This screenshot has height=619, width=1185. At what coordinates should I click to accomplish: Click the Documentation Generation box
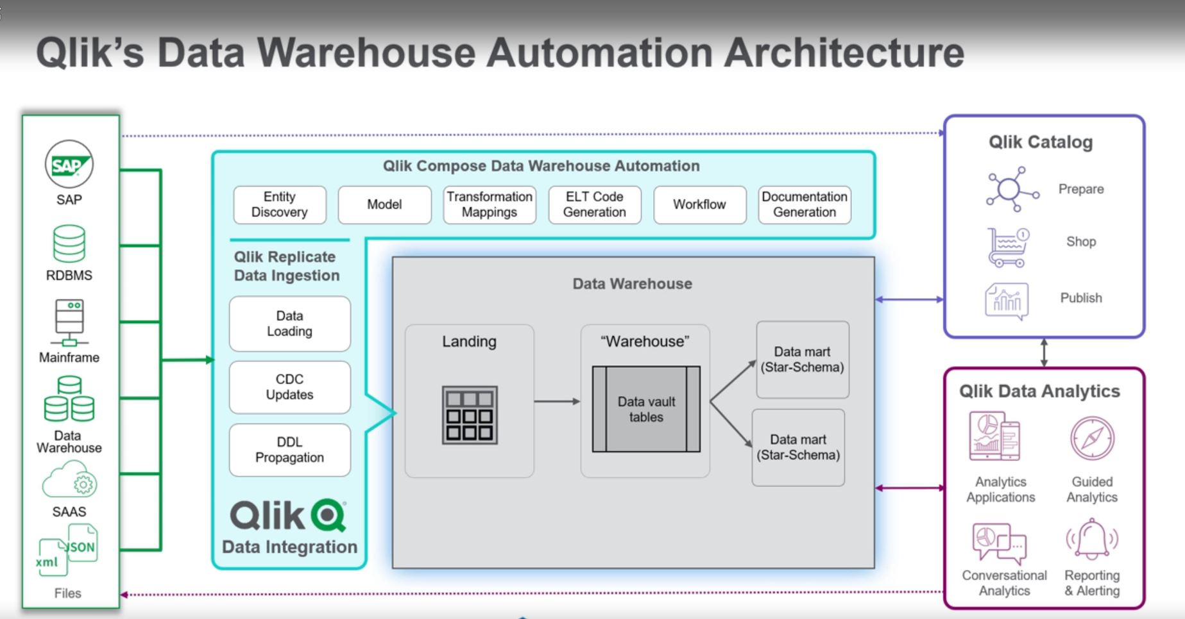[x=805, y=204]
